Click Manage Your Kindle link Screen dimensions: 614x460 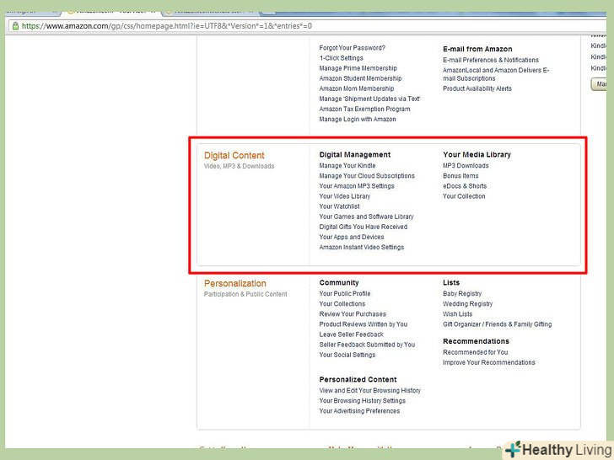pyautogui.click(x=347, y=165)
